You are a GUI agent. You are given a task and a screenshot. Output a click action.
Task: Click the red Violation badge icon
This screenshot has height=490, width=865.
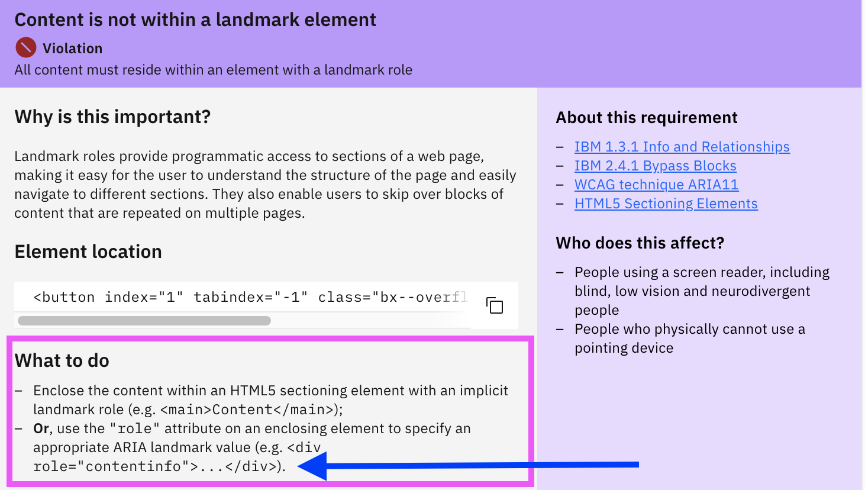[25, 47]
